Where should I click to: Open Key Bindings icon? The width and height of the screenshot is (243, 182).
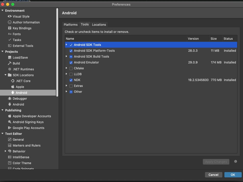(10, 28)
